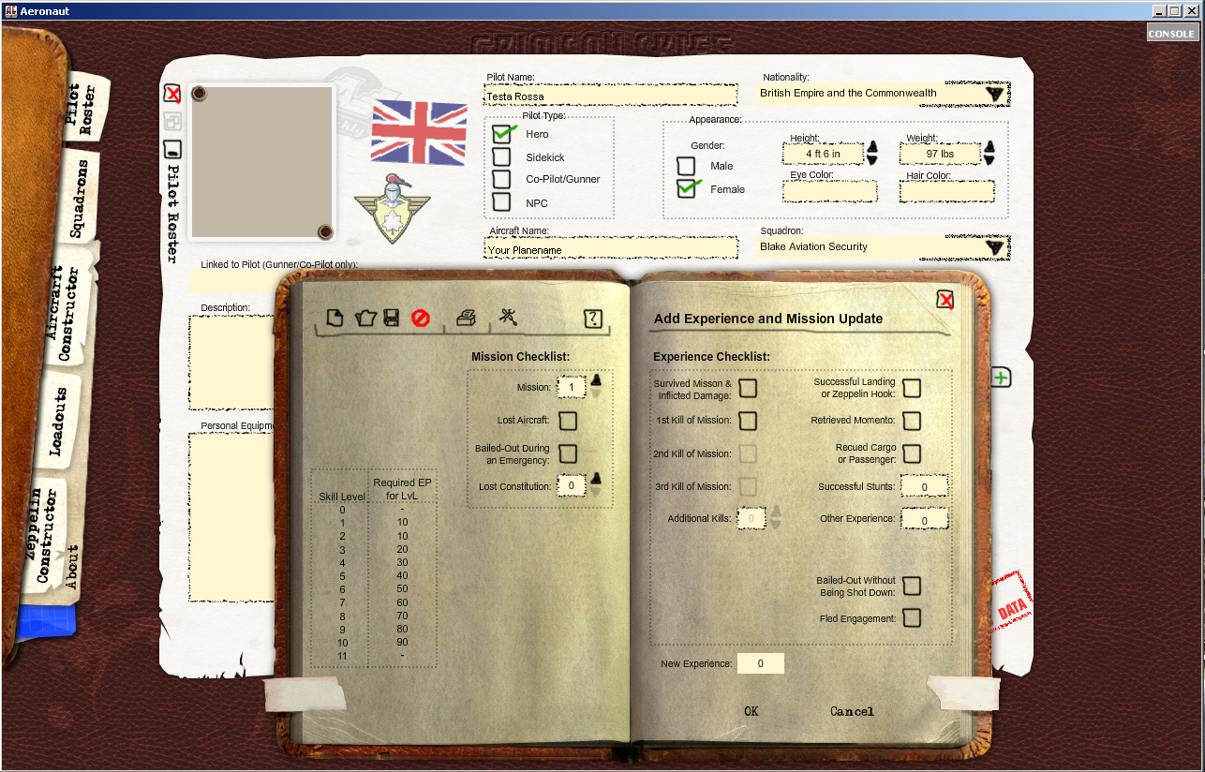1205x772 pixels.
Task: Check the Lost Aircraft checkbox
Action: [x=568, y=421]
